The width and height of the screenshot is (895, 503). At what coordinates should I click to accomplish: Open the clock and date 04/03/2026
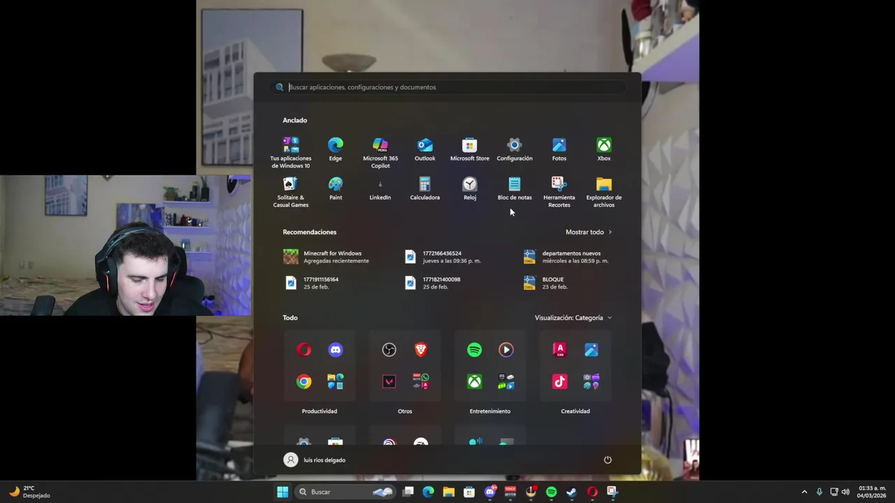[871, 492]
